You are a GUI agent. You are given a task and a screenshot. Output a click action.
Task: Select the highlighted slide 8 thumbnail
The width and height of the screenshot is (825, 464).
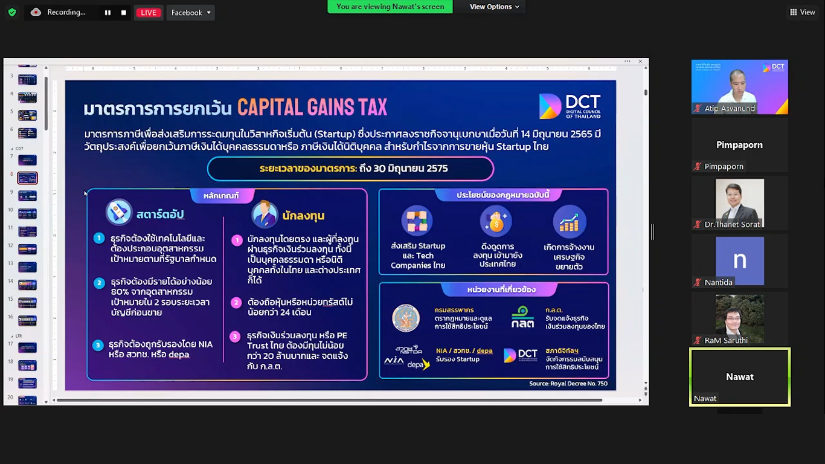point(27,178)
